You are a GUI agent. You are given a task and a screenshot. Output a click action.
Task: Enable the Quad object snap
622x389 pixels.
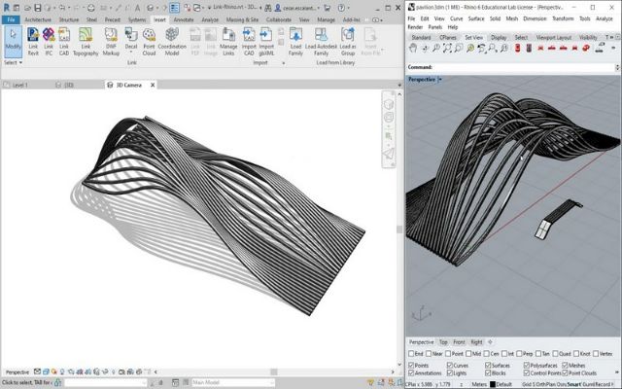coord(555,353)
